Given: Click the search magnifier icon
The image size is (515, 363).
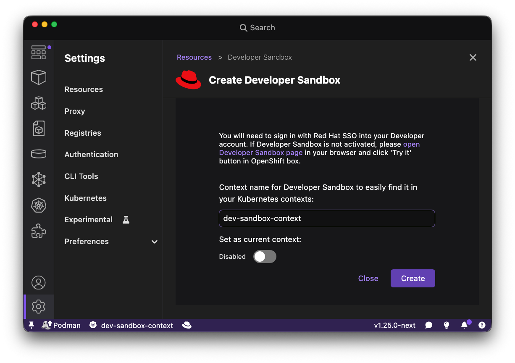Looking at the screenshot, I should tap(243, 28).
